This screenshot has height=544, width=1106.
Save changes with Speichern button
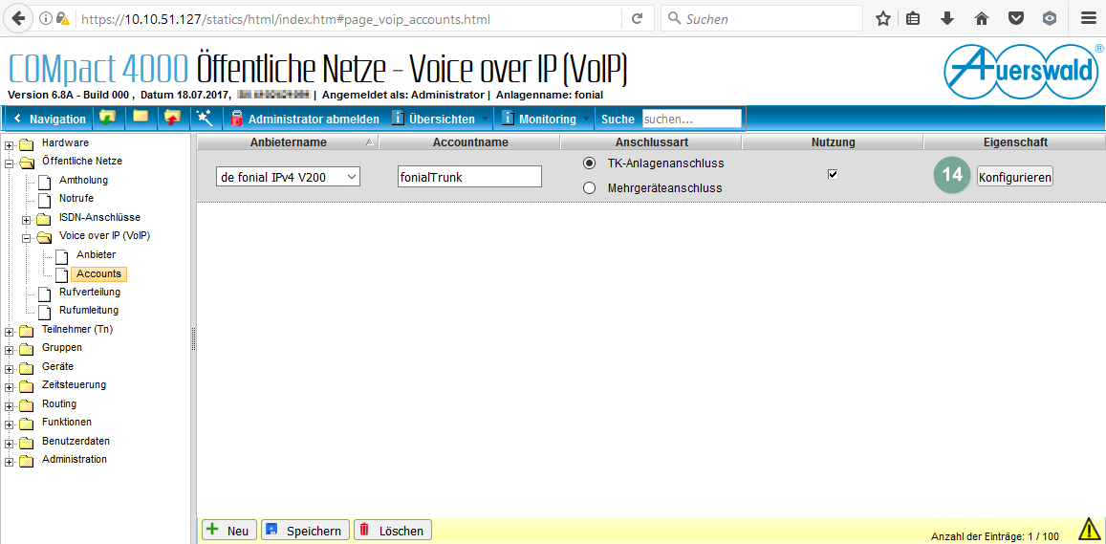[x=306, y=531]
